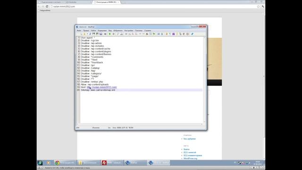Click the binoculars search icon in toolbar
302x170 pixels.
121,34
